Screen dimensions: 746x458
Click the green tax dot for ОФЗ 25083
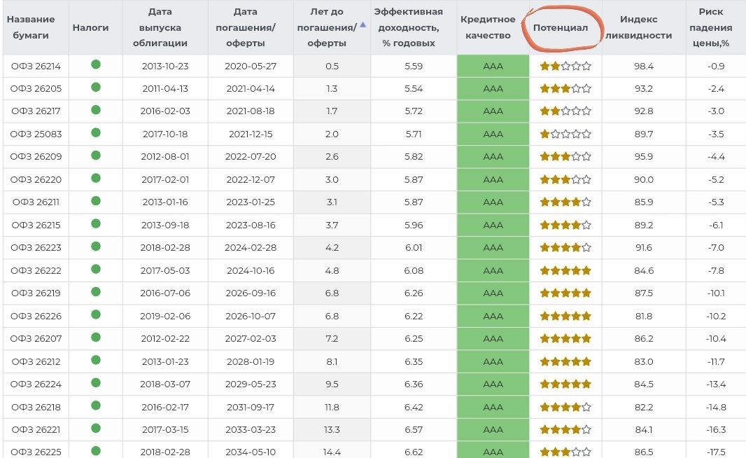pyautogui.click(x=96, y=132)
